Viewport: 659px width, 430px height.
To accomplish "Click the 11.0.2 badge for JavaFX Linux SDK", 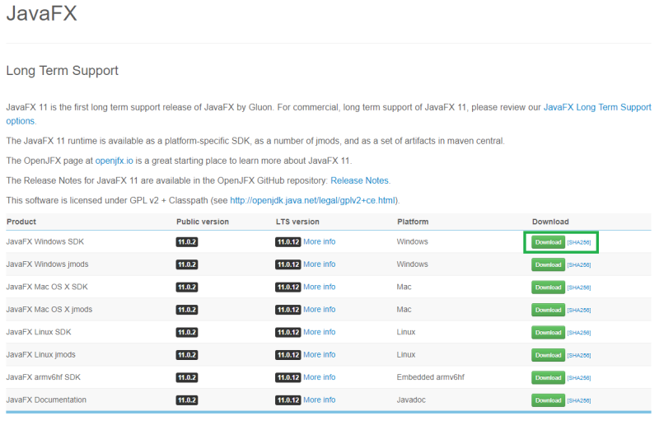I will tap(187, 333).
